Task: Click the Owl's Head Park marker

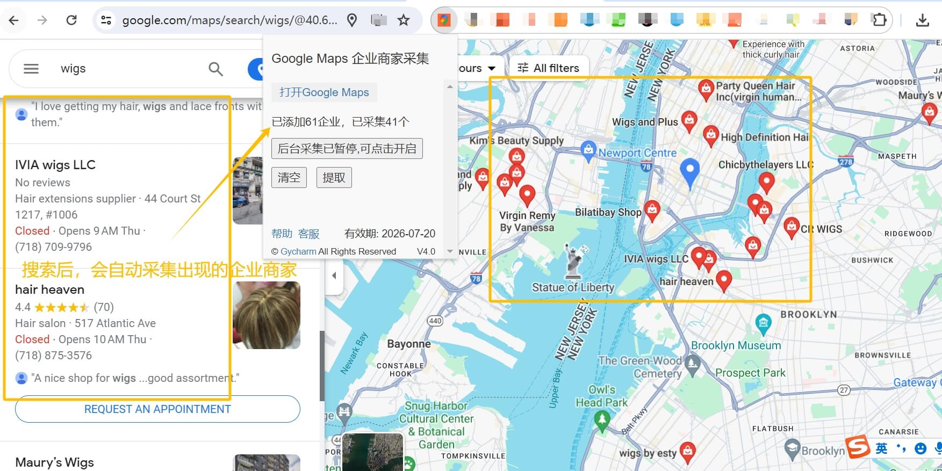Action: [x=602, y=422]
